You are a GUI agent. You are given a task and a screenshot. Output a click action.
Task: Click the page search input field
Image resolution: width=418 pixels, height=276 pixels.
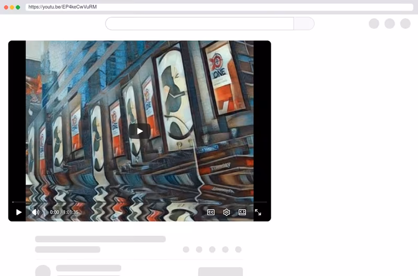point(200,24)
